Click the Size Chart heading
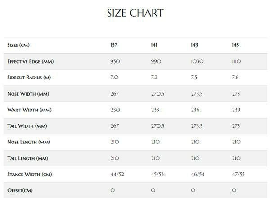This screenshot has height=203, width=270. point(135,13)
